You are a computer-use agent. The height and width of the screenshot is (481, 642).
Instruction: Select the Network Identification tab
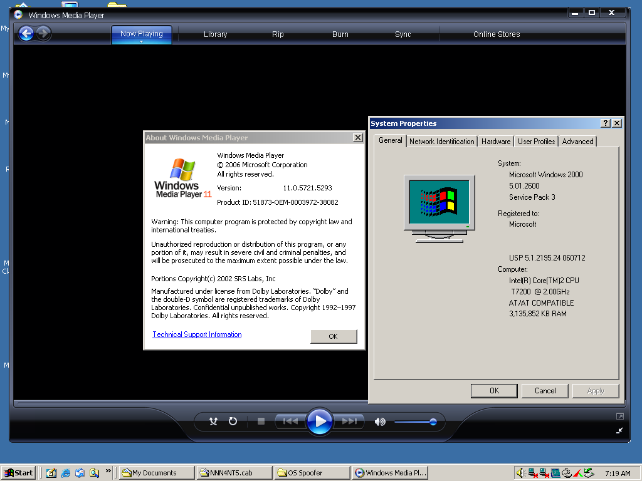441,142
